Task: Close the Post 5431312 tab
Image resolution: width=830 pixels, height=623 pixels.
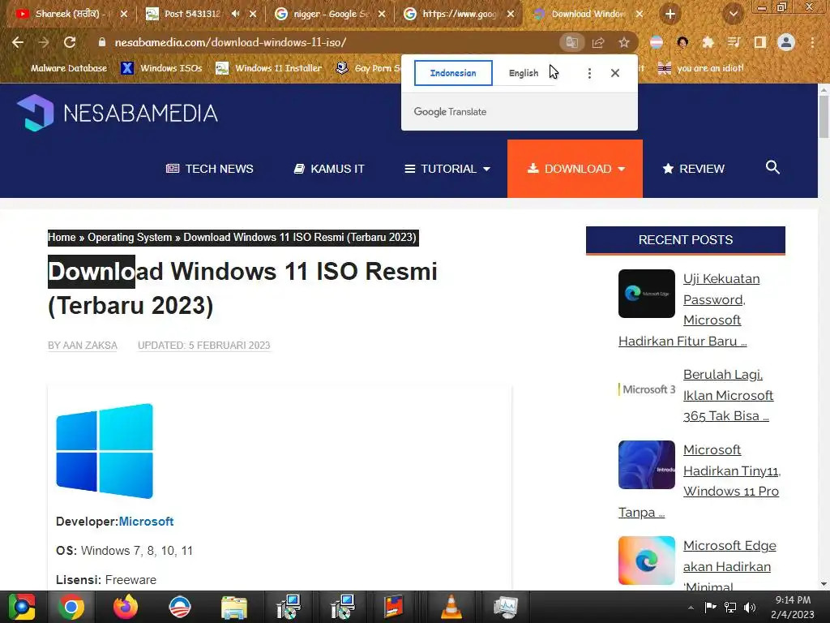Action: [253, 14]
